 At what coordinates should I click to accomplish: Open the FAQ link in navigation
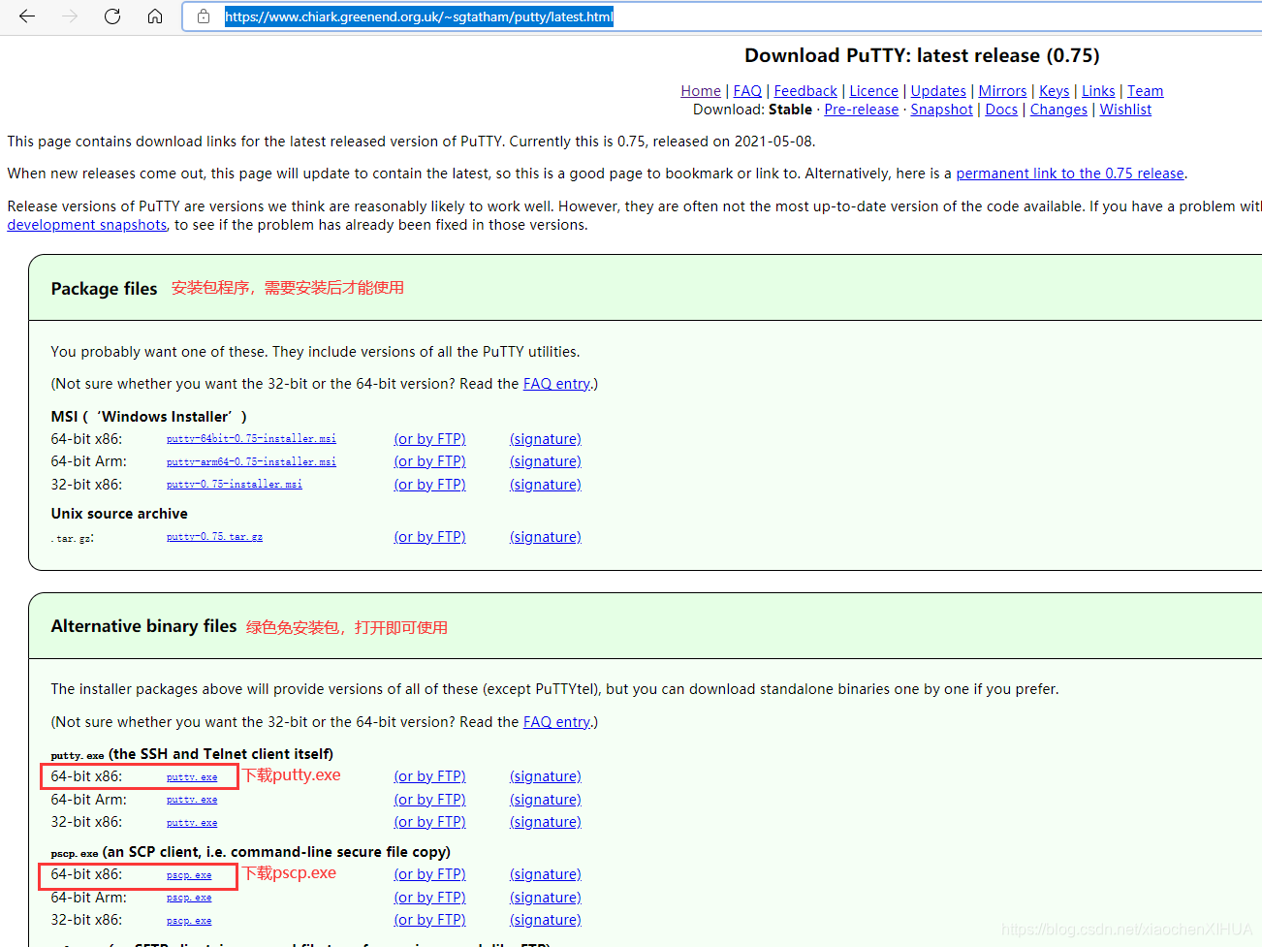point(747,91)
